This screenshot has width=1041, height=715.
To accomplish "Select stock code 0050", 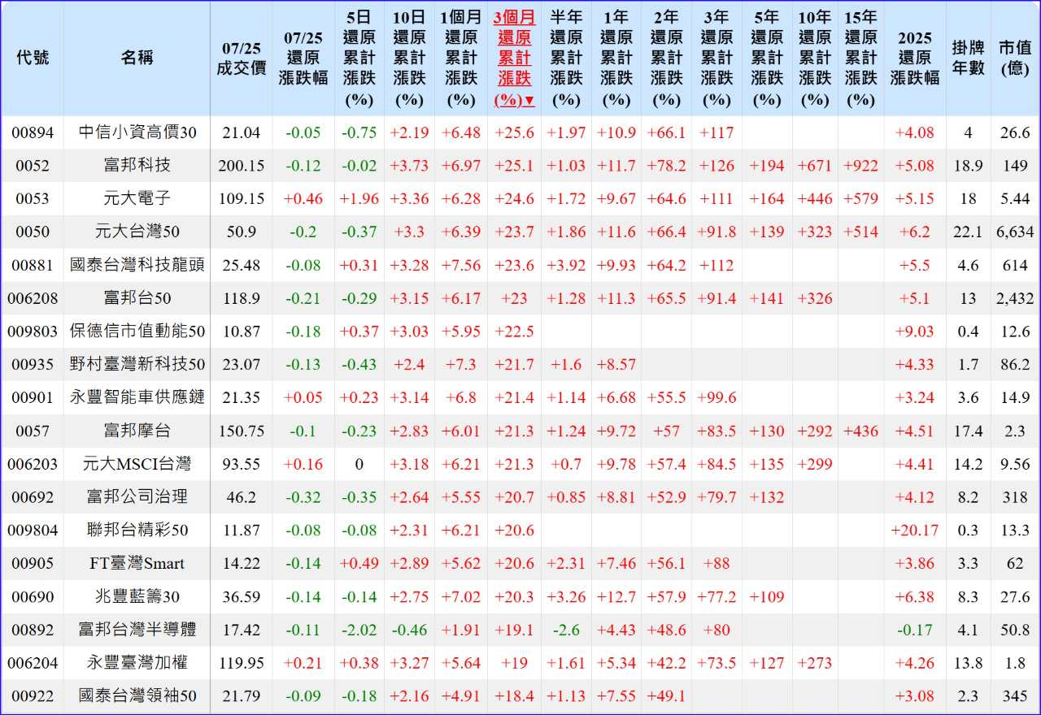I will [x=33, y=232].
